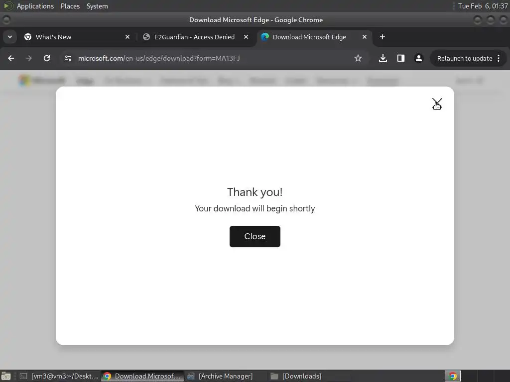Click show desktop icon in taskbar
The image size is (510, 382).
coord(6,376)
